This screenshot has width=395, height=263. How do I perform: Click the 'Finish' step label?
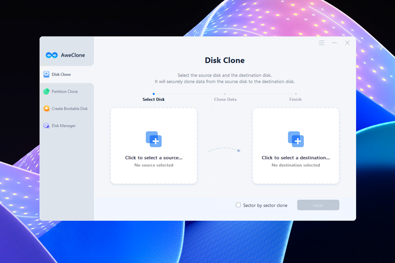point(295,99)
